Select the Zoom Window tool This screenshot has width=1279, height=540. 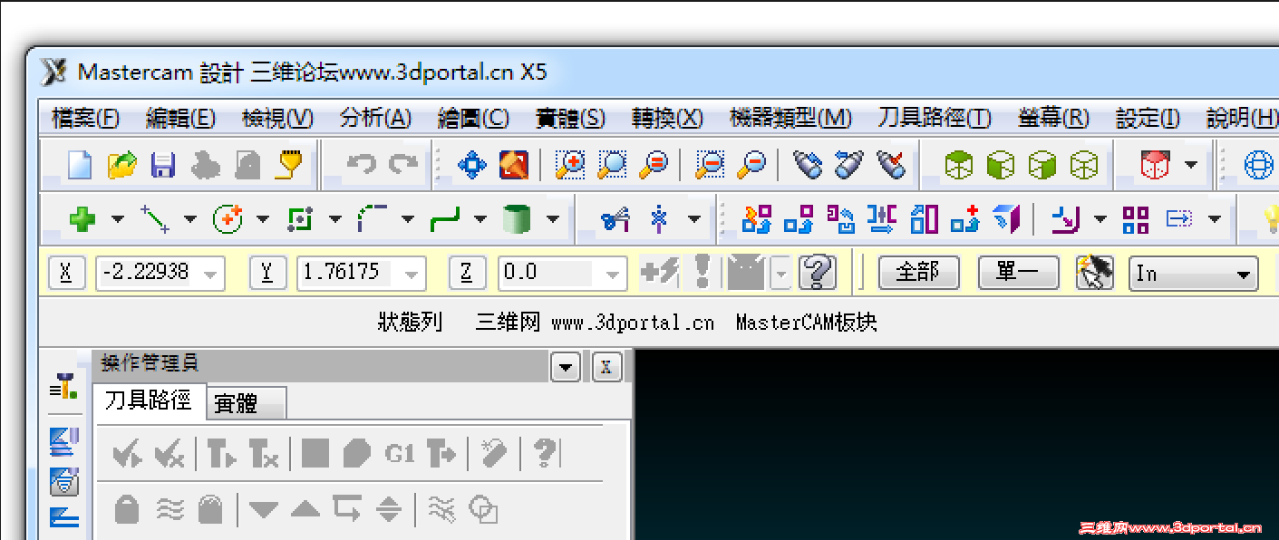point(569,165)
